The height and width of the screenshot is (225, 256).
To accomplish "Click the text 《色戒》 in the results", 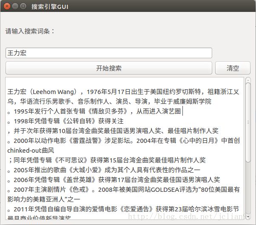I will pos(79,190).
